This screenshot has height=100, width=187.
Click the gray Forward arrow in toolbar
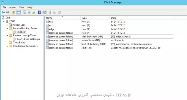[8, 12]
